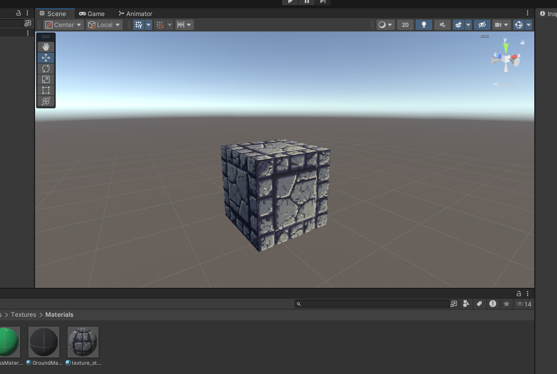Screen dimensions: 557x374
Task: Open second three-dot menu in left panel
Action: click(x=28, y=33)
